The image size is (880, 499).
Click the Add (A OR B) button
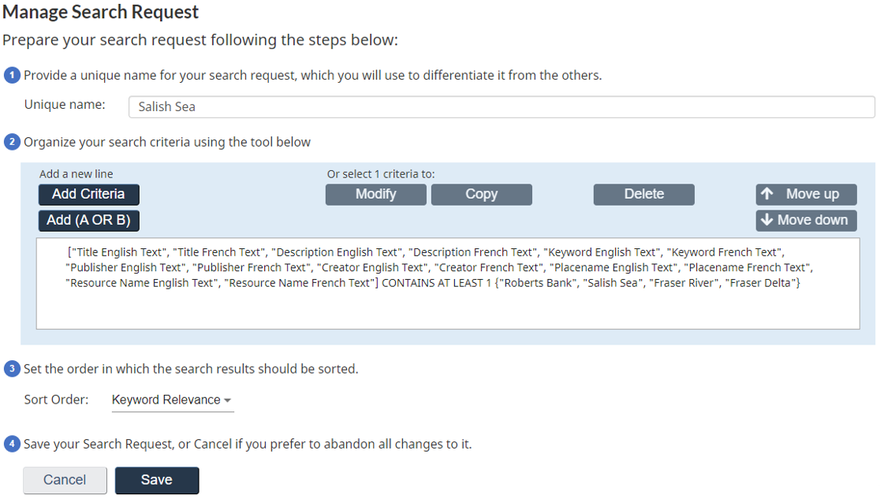click(88, 221)
